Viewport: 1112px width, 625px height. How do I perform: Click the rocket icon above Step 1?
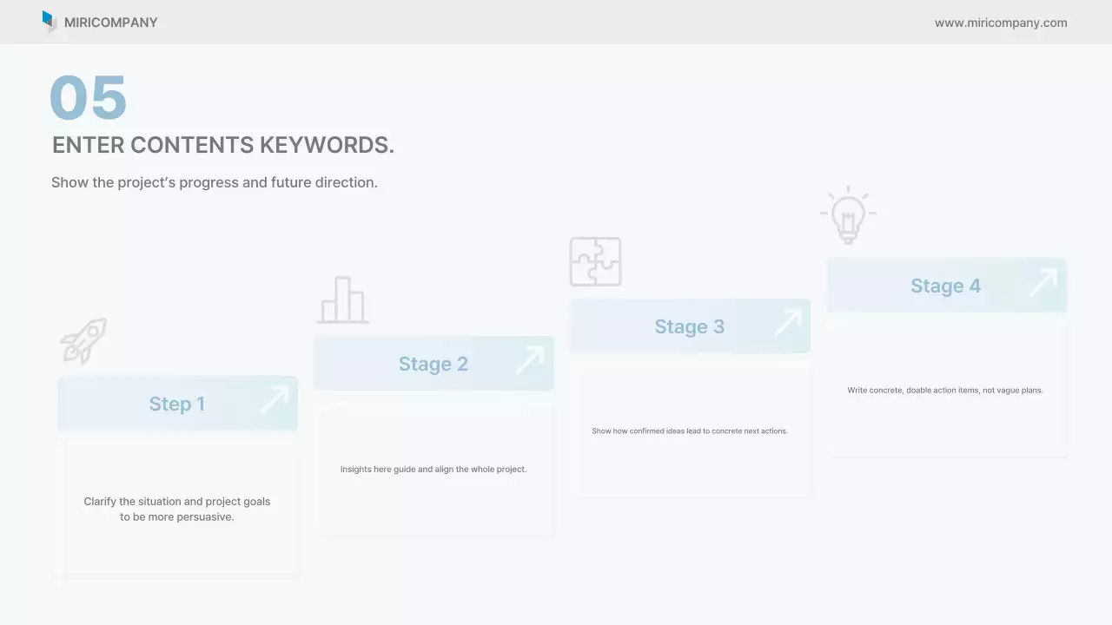coord(83,340)
